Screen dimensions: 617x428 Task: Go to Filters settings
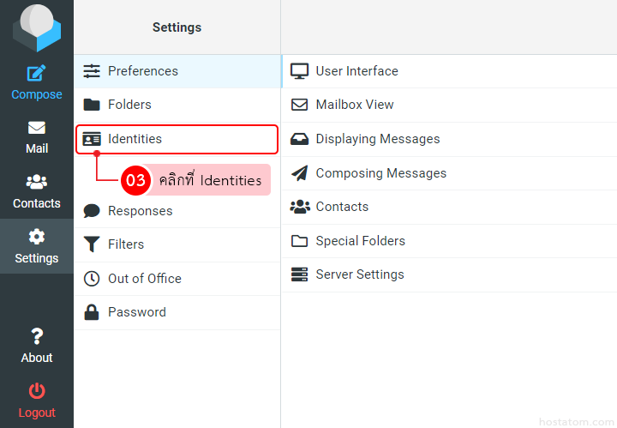tap(125, 244)
